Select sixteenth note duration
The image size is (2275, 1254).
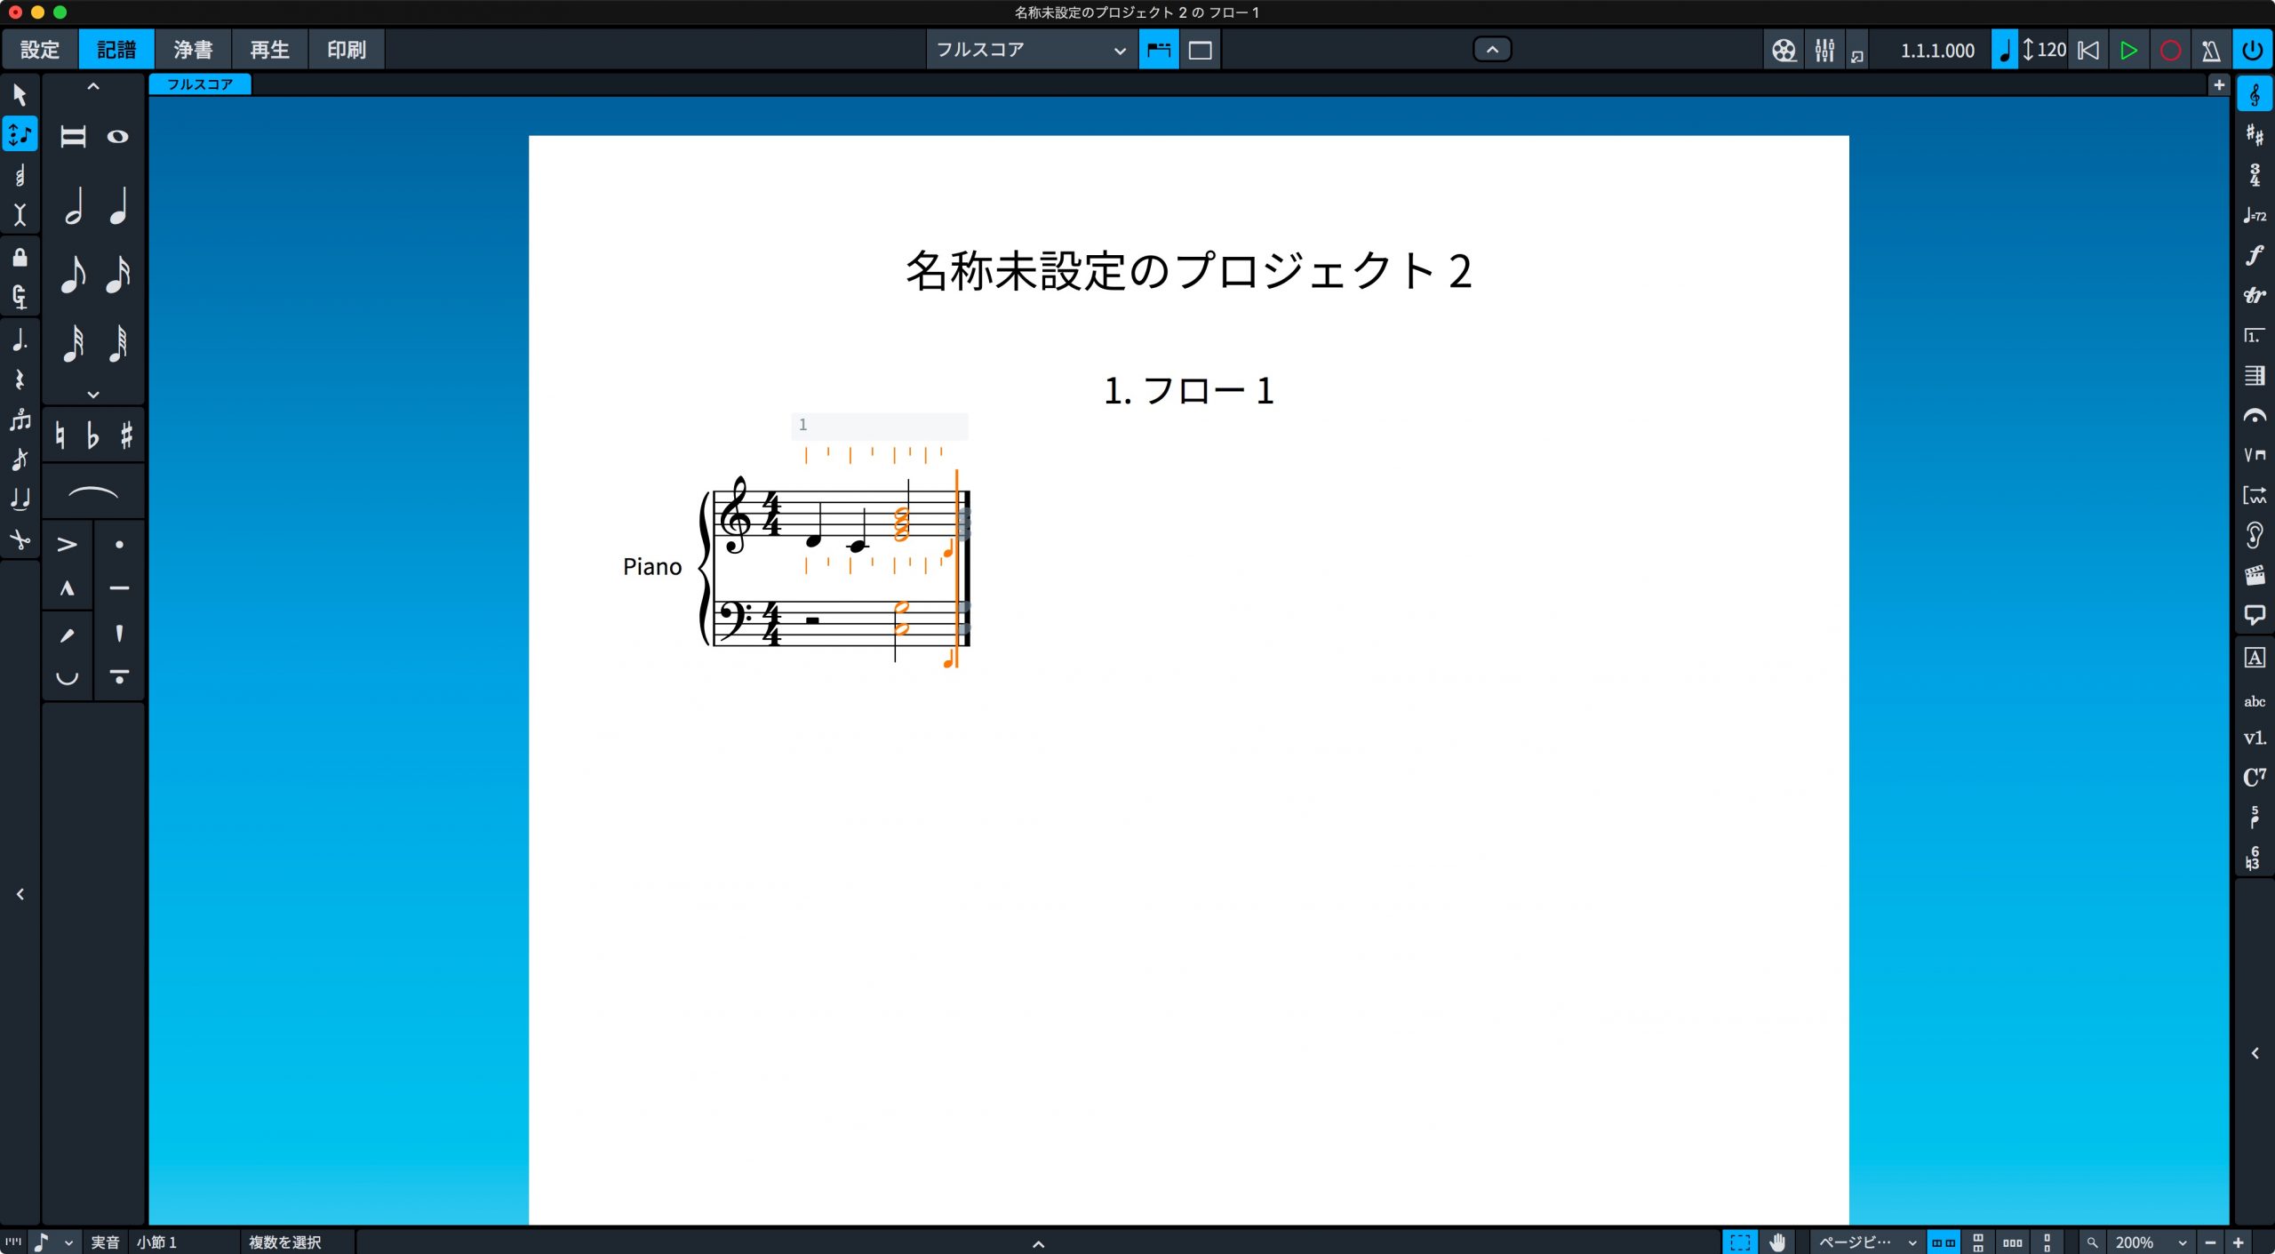pyautogui.click(x=118, y=275)
